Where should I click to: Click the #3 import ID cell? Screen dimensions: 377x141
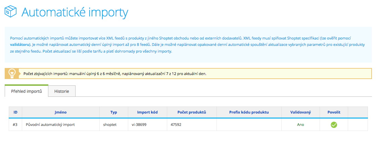[15, 125]
